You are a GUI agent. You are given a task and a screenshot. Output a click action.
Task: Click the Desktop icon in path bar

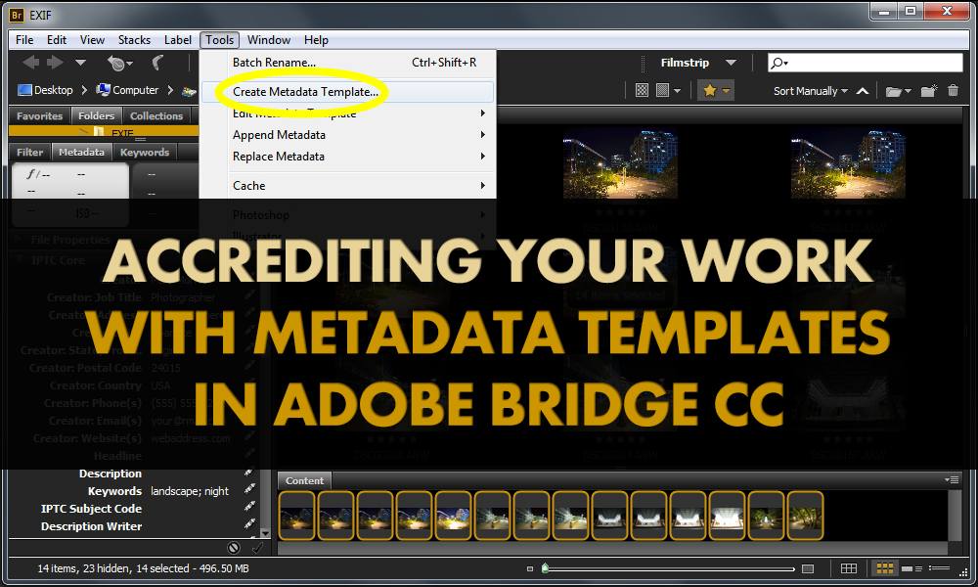click(x=25, y=90)
